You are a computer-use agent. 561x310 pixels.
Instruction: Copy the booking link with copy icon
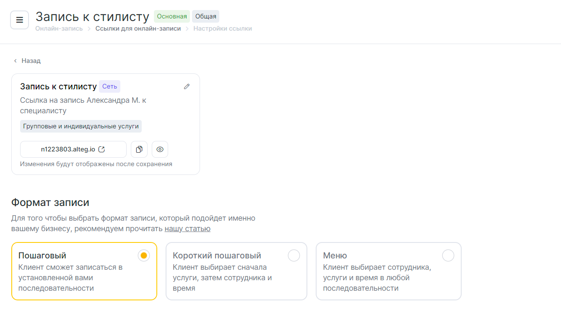(x=139, y=149)
